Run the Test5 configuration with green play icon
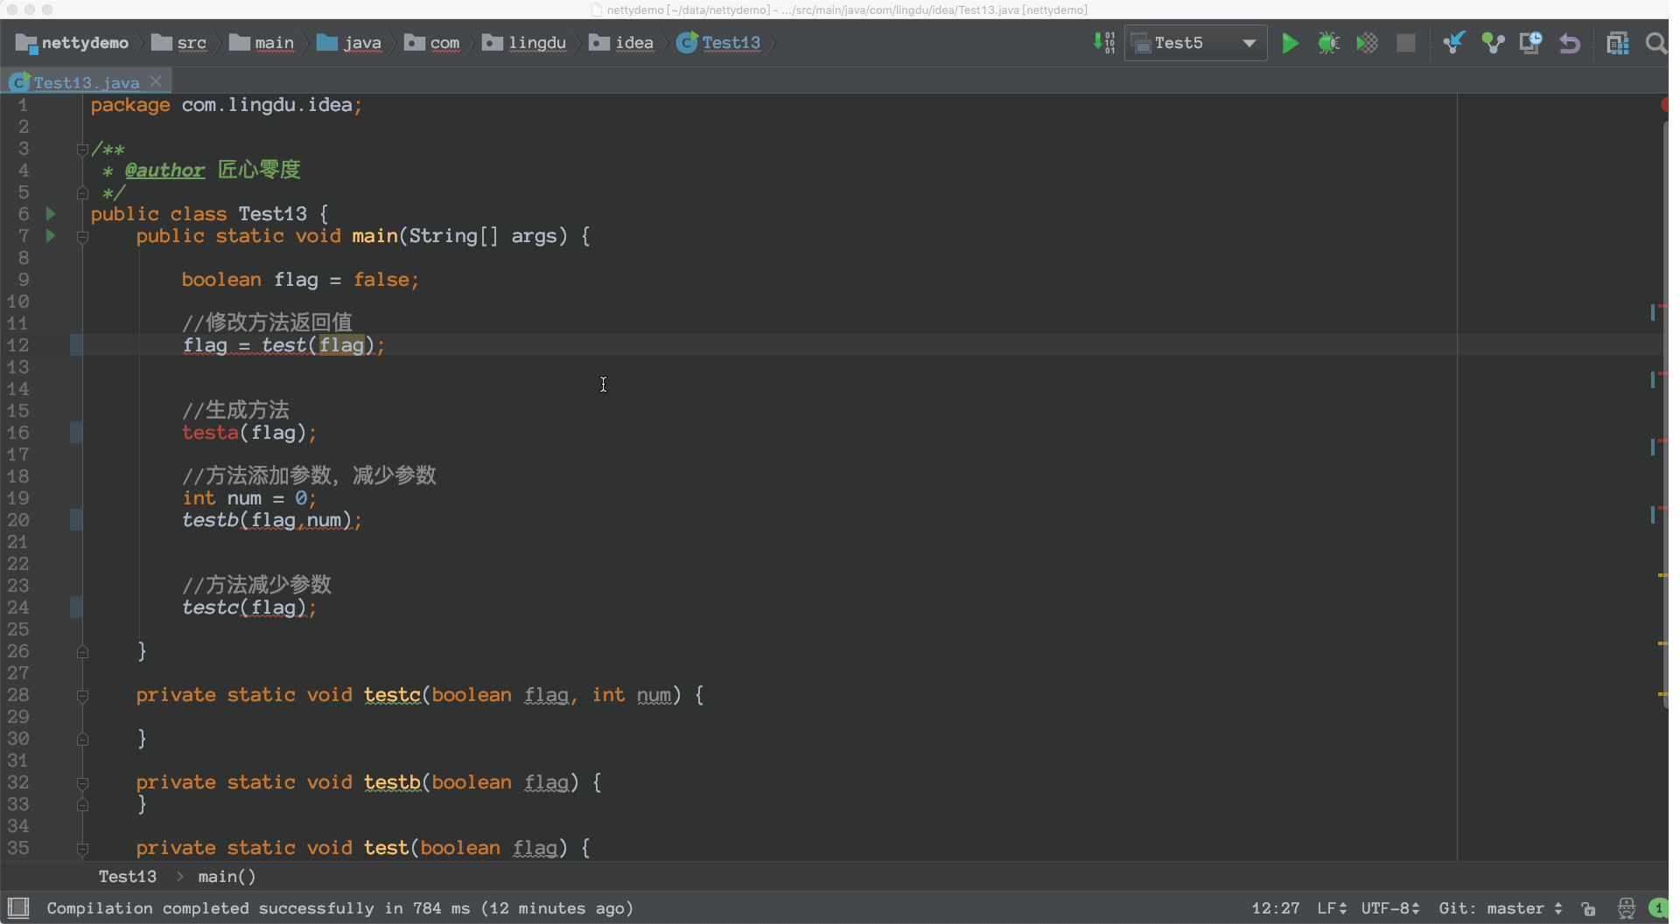The height and width of the screenshot is (924, 1680). 1290,43
